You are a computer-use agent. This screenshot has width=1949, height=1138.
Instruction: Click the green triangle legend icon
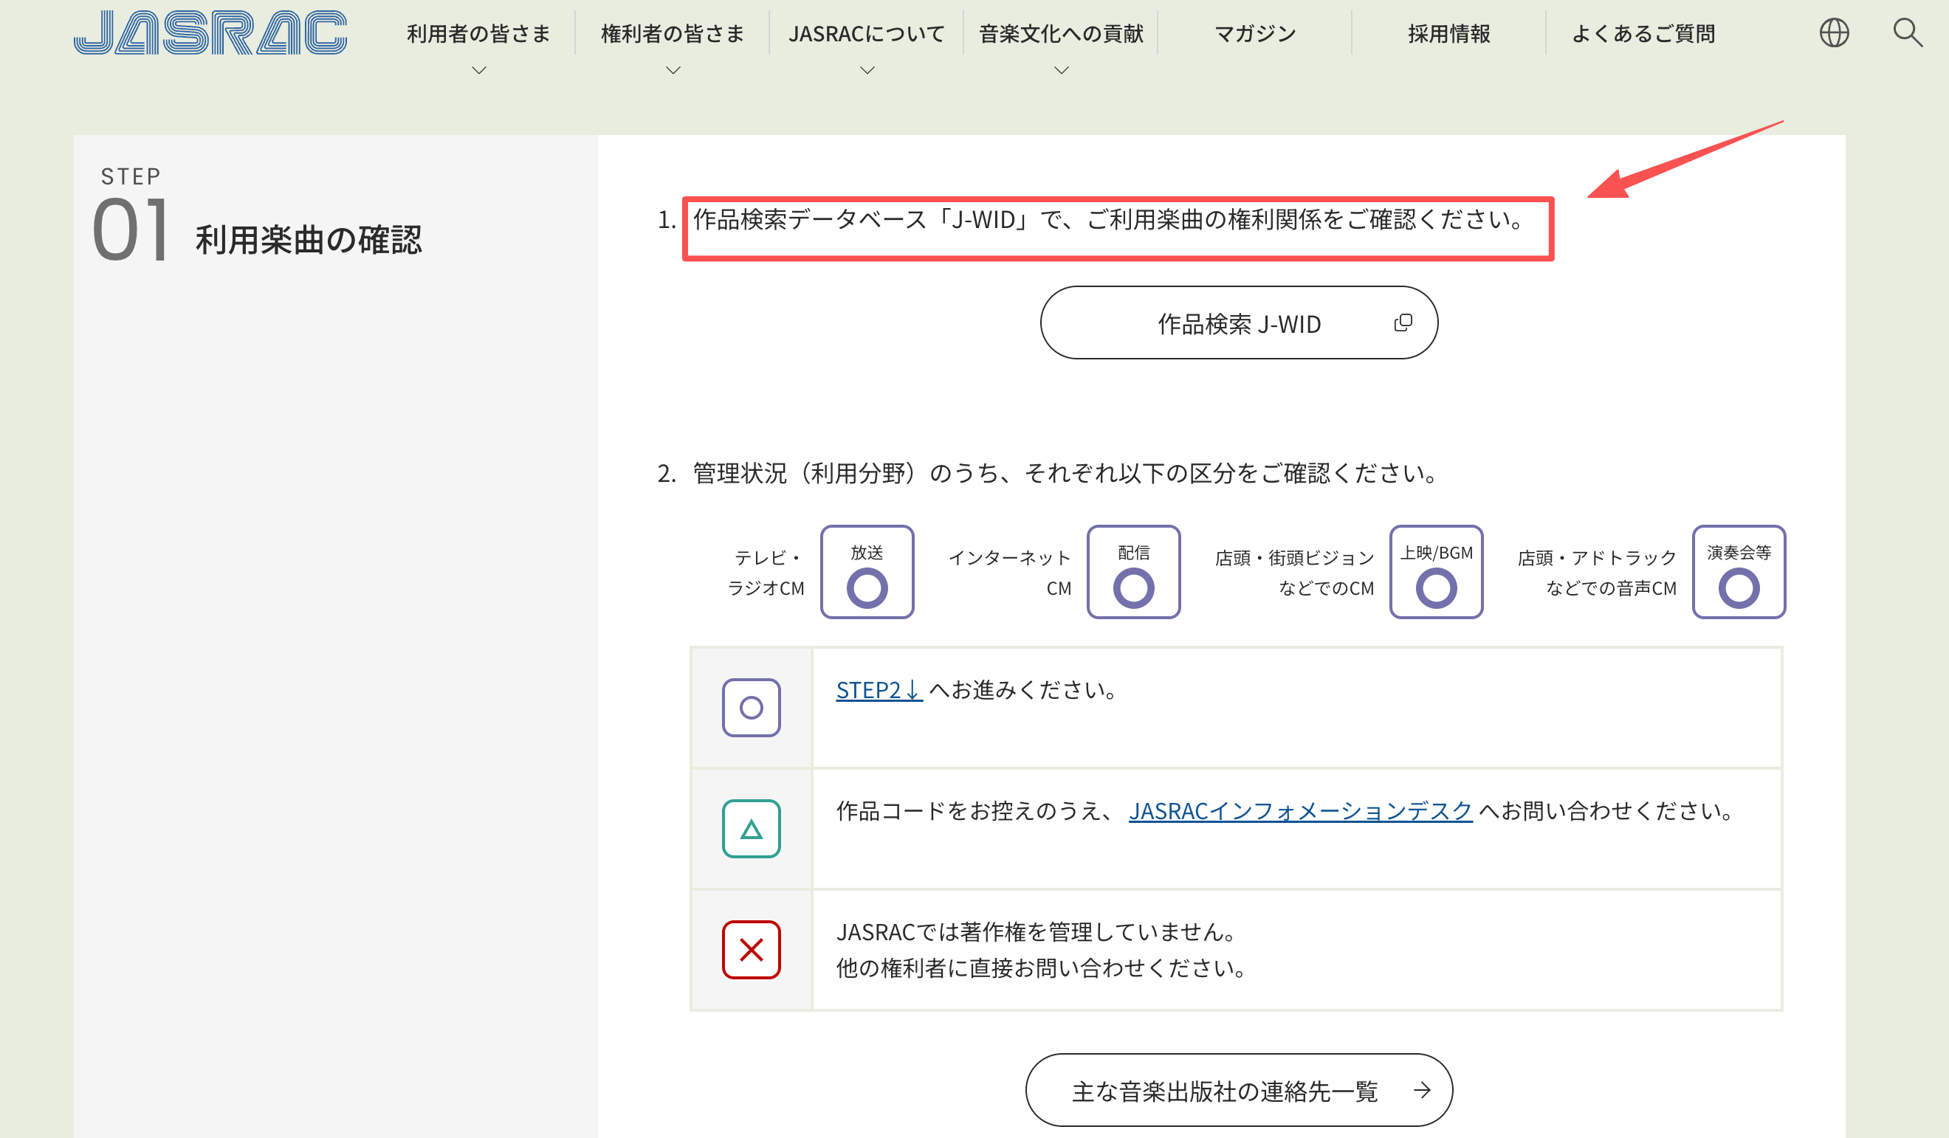(x=751, y=829)
